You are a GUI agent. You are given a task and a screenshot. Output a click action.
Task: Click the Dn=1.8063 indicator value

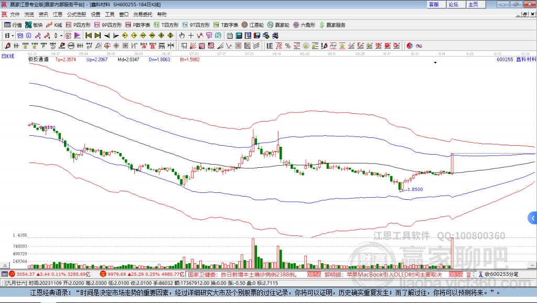159,60
